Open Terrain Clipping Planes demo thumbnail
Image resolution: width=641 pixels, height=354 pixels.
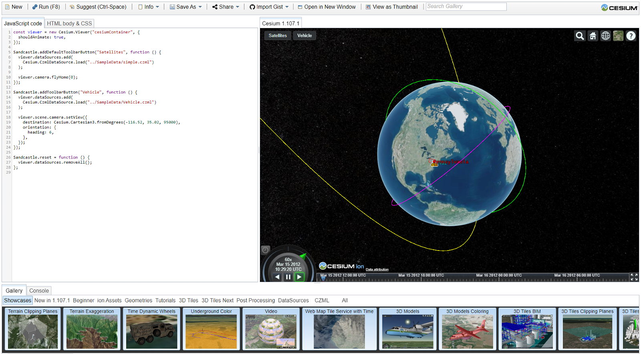tap(33, 329)
